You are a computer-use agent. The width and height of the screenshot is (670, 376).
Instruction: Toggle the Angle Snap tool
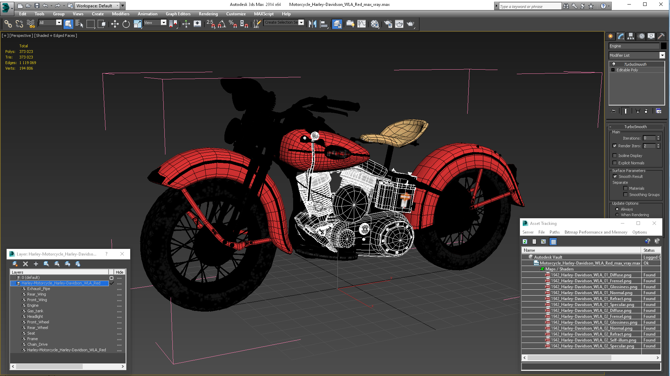pos(222,24)
